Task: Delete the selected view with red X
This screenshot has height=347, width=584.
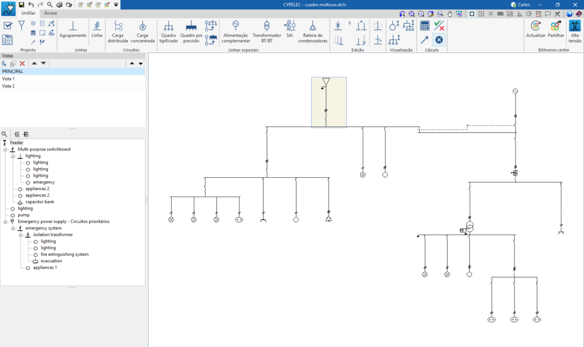Action: (22, 63)
